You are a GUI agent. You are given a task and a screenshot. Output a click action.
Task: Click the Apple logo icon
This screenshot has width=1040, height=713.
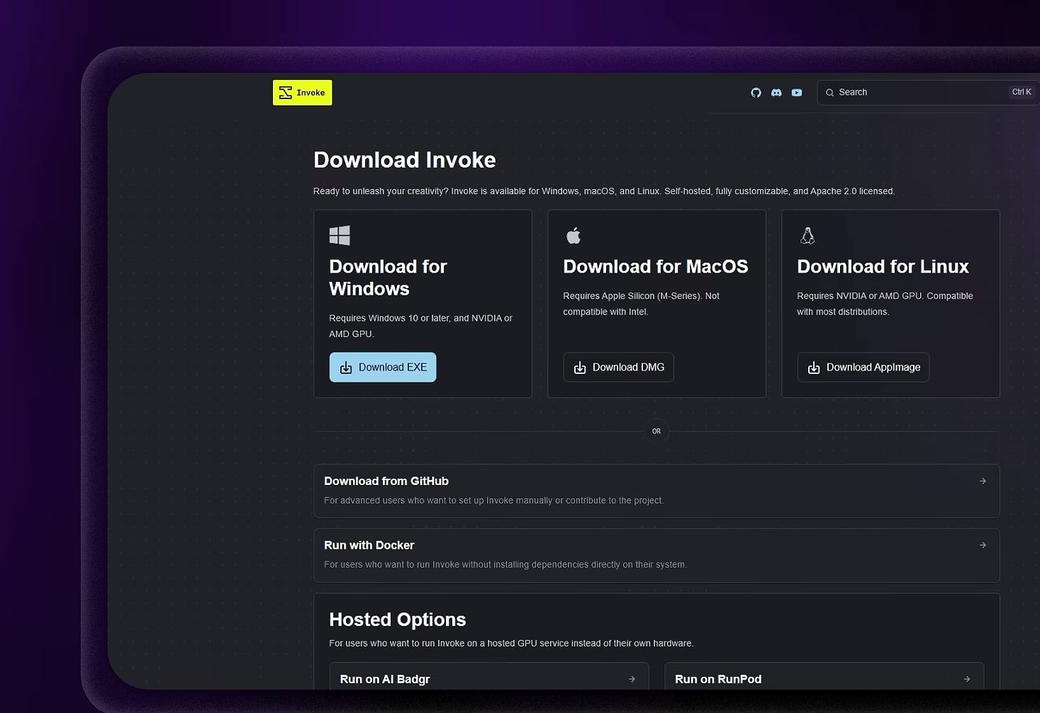pyautogui.click(x=574, y=235)
